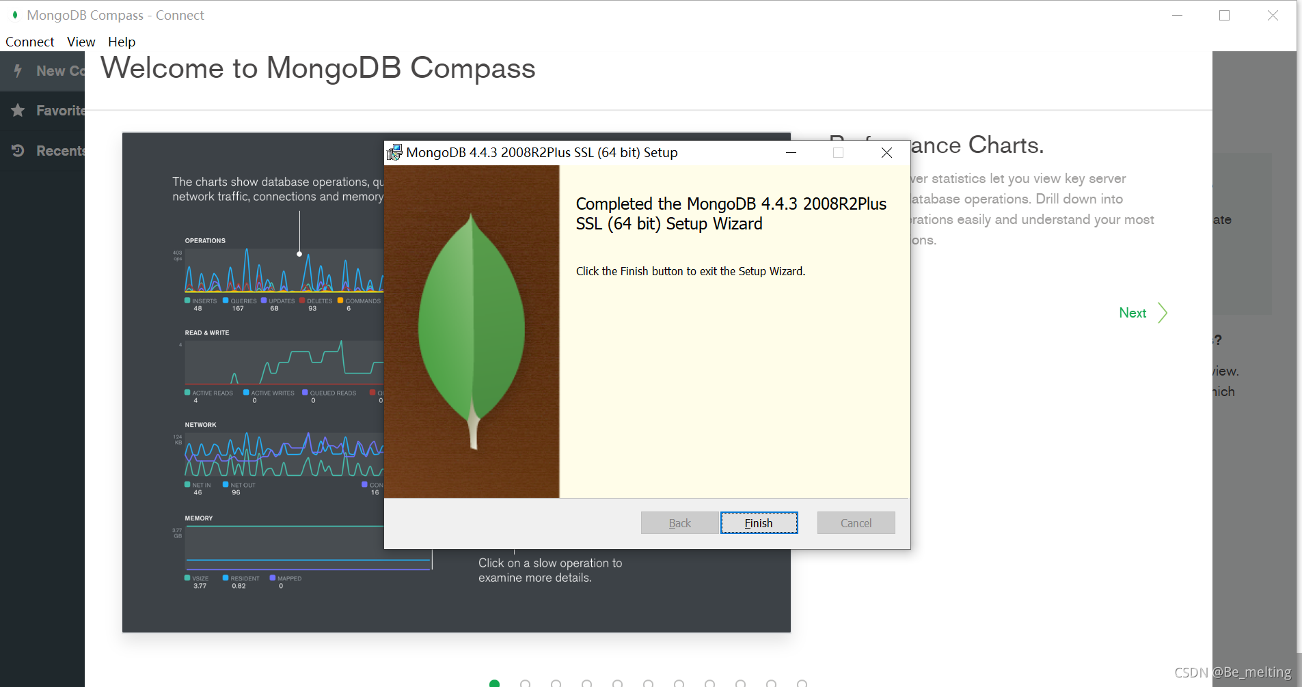Screen dimensions: 1302x687
Task: Click the NETWORK chart label
Action: 200,425
